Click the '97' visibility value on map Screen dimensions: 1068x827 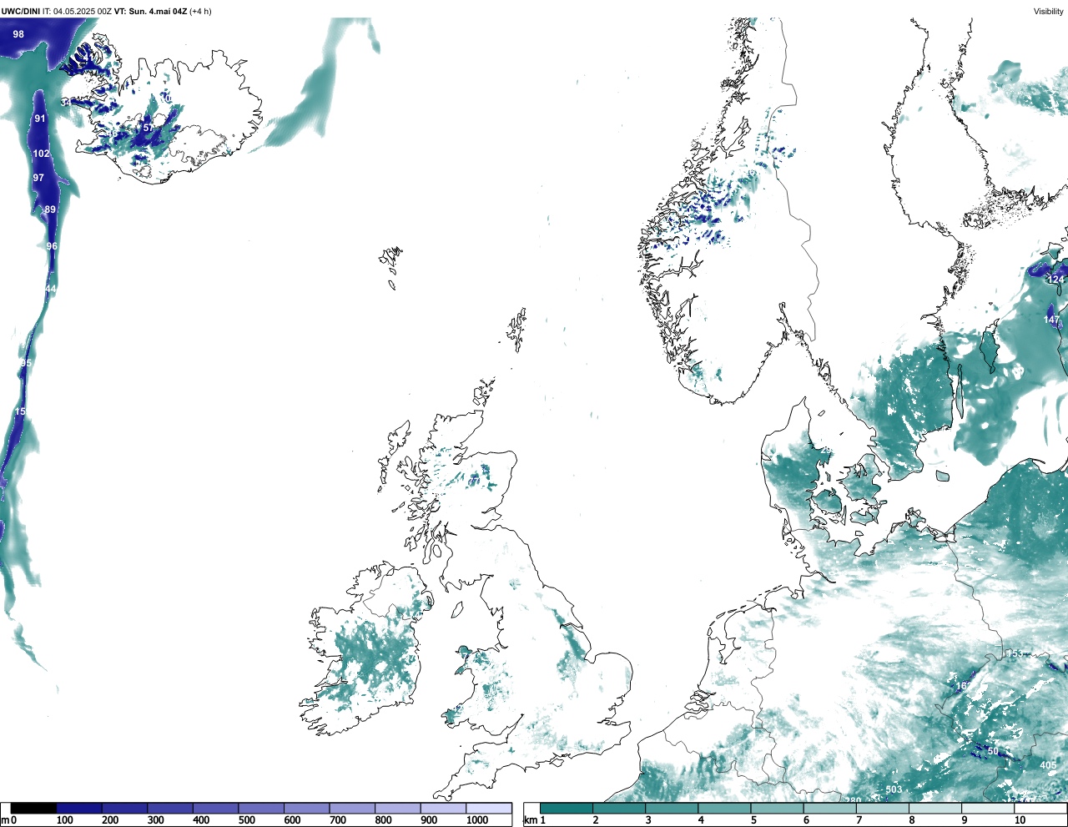click(x=38, y=179)
